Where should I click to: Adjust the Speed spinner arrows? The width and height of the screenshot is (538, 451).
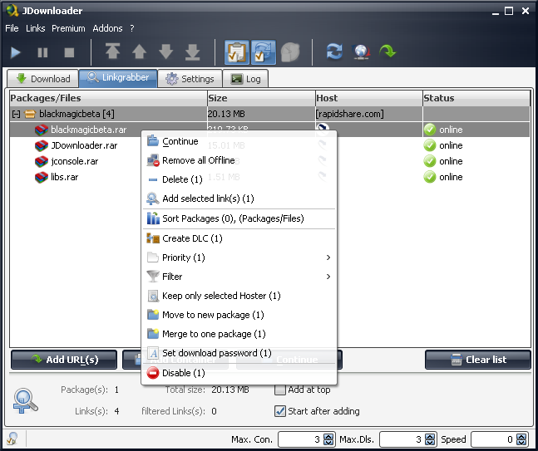pos(521,439)
